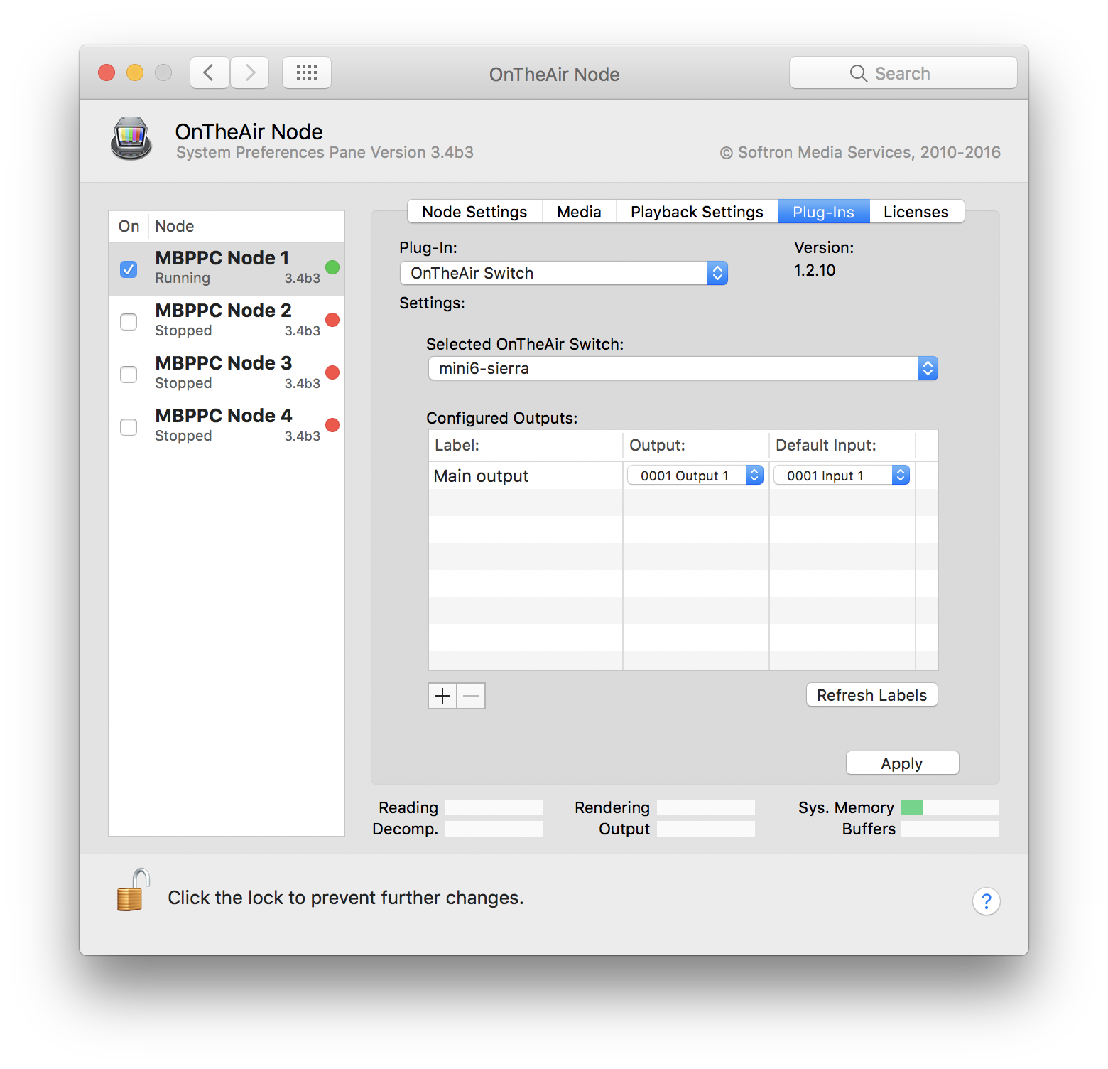
Task: Click the On column header
Action: tap(129, 226)
